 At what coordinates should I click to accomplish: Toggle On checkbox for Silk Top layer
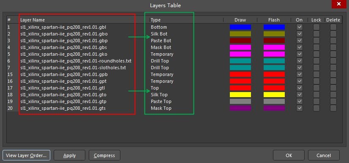point(300,95)
